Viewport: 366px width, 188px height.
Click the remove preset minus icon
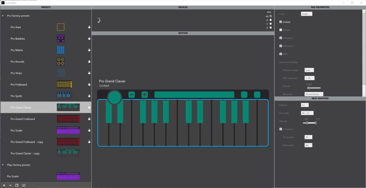click(10, 185)
